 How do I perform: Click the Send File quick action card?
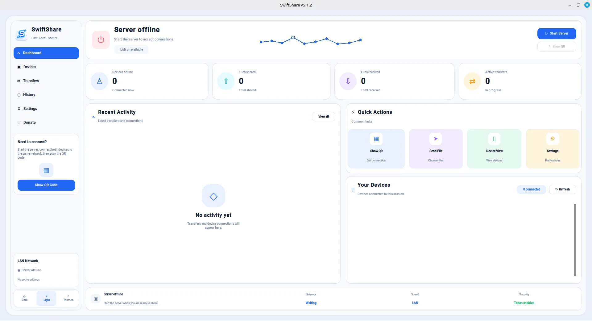point(436,149)
